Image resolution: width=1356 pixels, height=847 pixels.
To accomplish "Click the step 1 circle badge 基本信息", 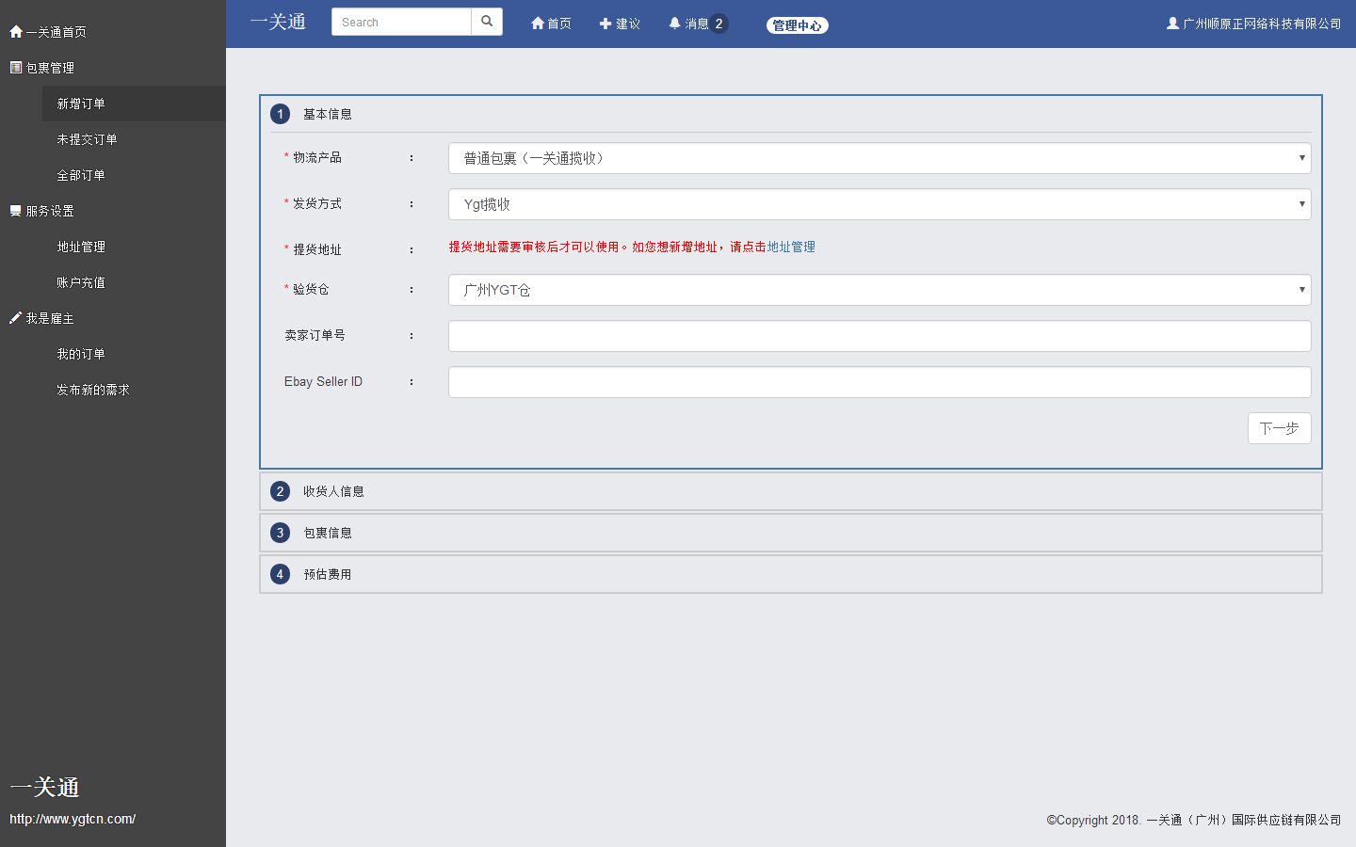I will pos(280,114).
